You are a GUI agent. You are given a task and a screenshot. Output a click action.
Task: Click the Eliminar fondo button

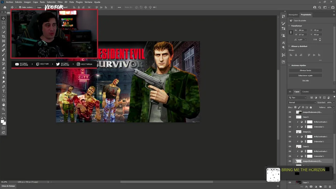(x=305, y=70)
